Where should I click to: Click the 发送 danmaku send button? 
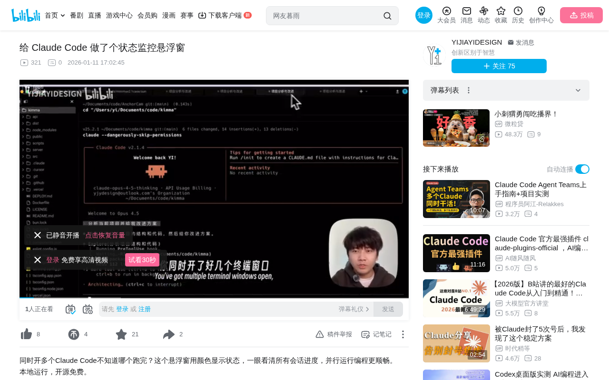pos(388,309)
